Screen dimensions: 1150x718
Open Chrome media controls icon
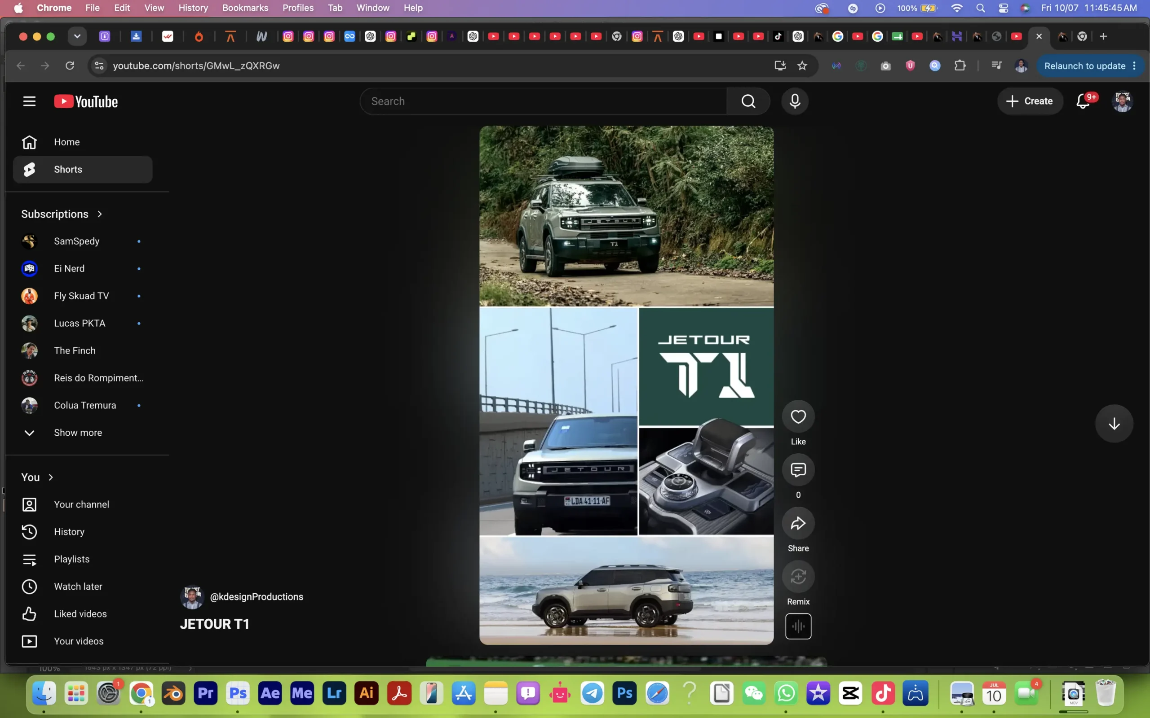(996, 66)
